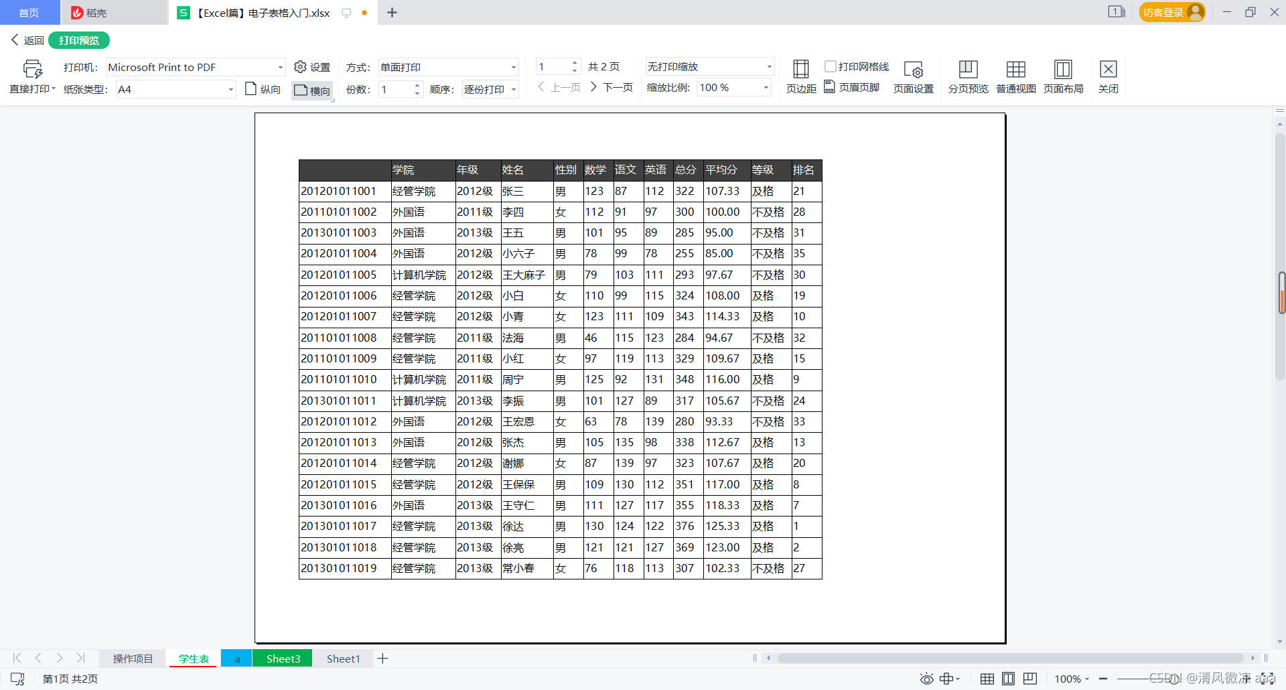Open the 操作项目 sheet tab
The image size is (1286, 690).
click(x=133, y=659)
